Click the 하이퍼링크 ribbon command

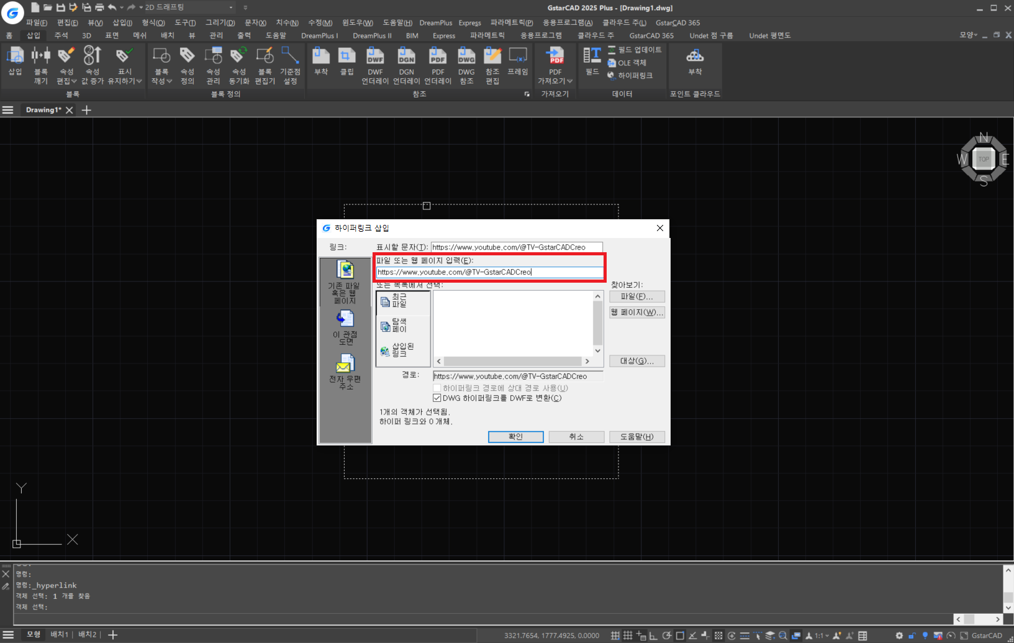[630, 75]
